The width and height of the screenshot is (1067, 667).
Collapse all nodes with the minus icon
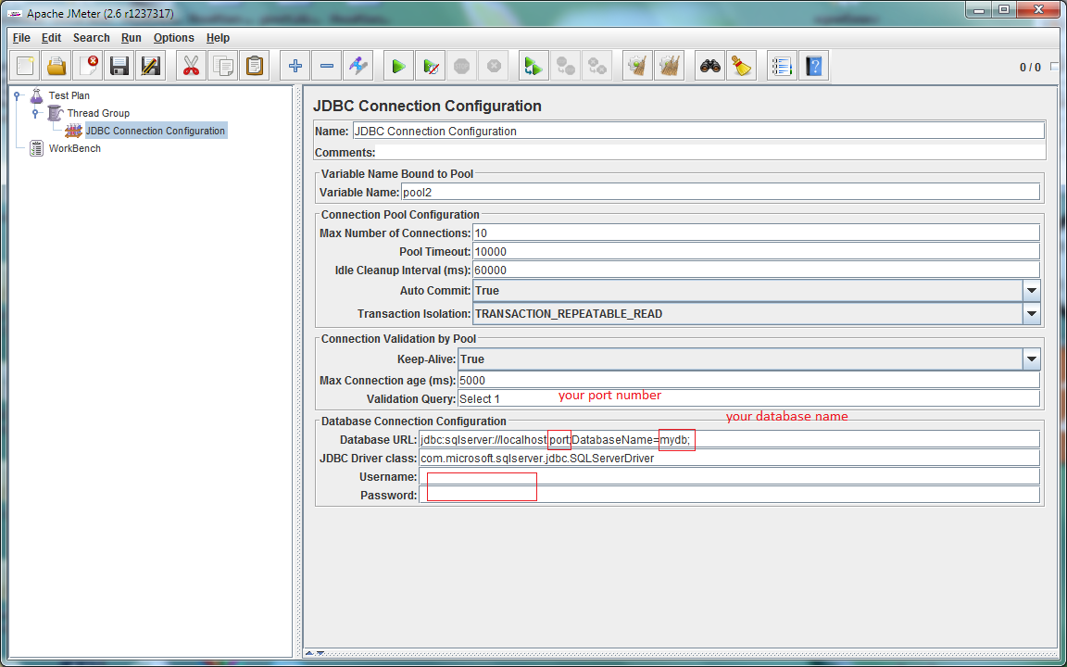tap(326, 66)
